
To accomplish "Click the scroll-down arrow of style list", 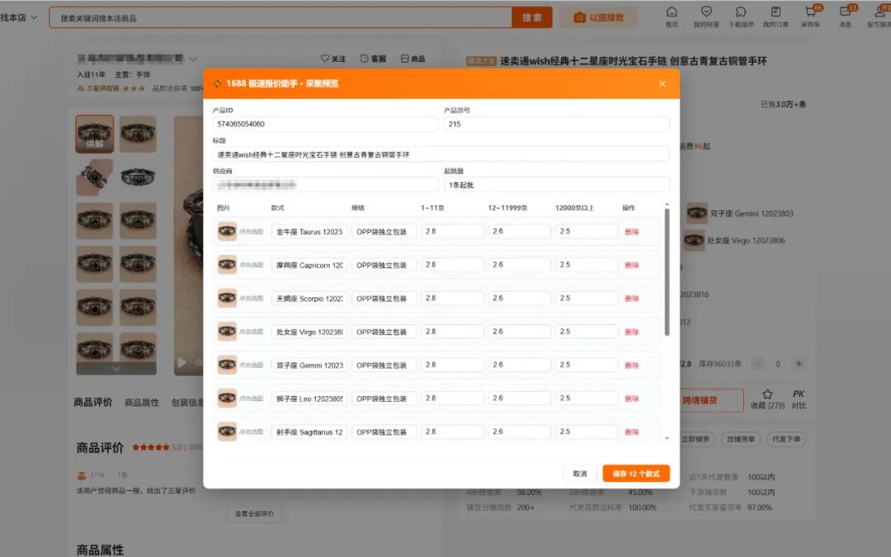I will pos(667,438).
